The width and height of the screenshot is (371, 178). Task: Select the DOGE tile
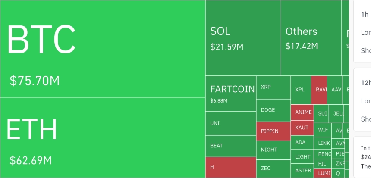click(x=274, y=110)
